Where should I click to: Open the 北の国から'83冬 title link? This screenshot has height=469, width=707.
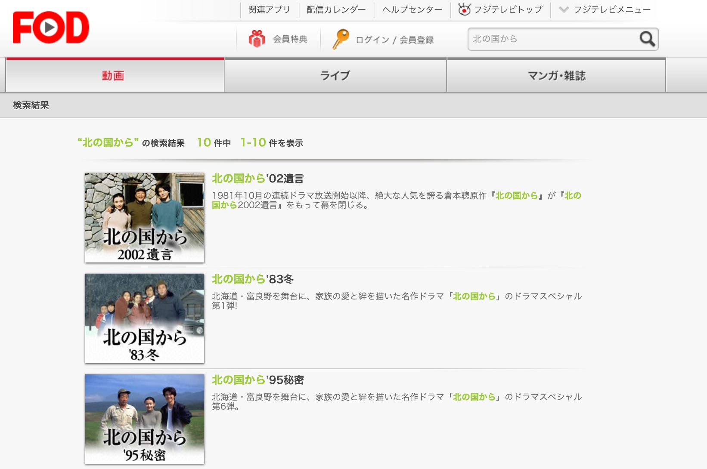(x=253, y=279)
